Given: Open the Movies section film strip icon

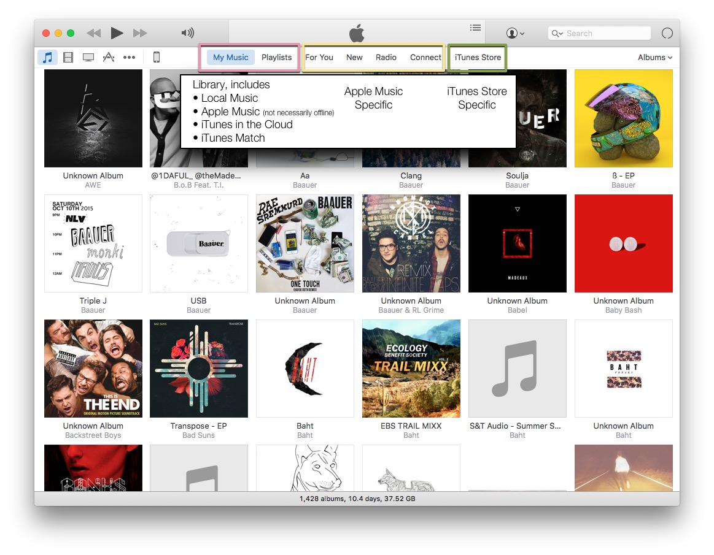Looking at the screenshot, I should [x=68, y=57].
